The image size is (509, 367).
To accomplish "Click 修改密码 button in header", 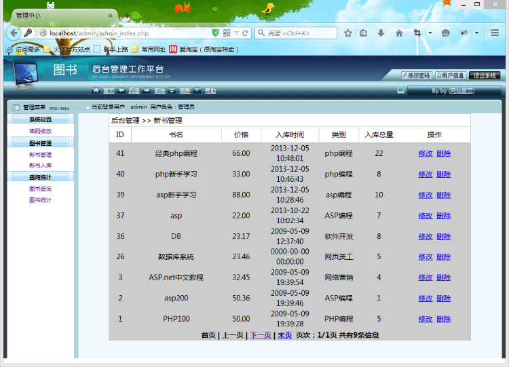I will tap(416, 75).
